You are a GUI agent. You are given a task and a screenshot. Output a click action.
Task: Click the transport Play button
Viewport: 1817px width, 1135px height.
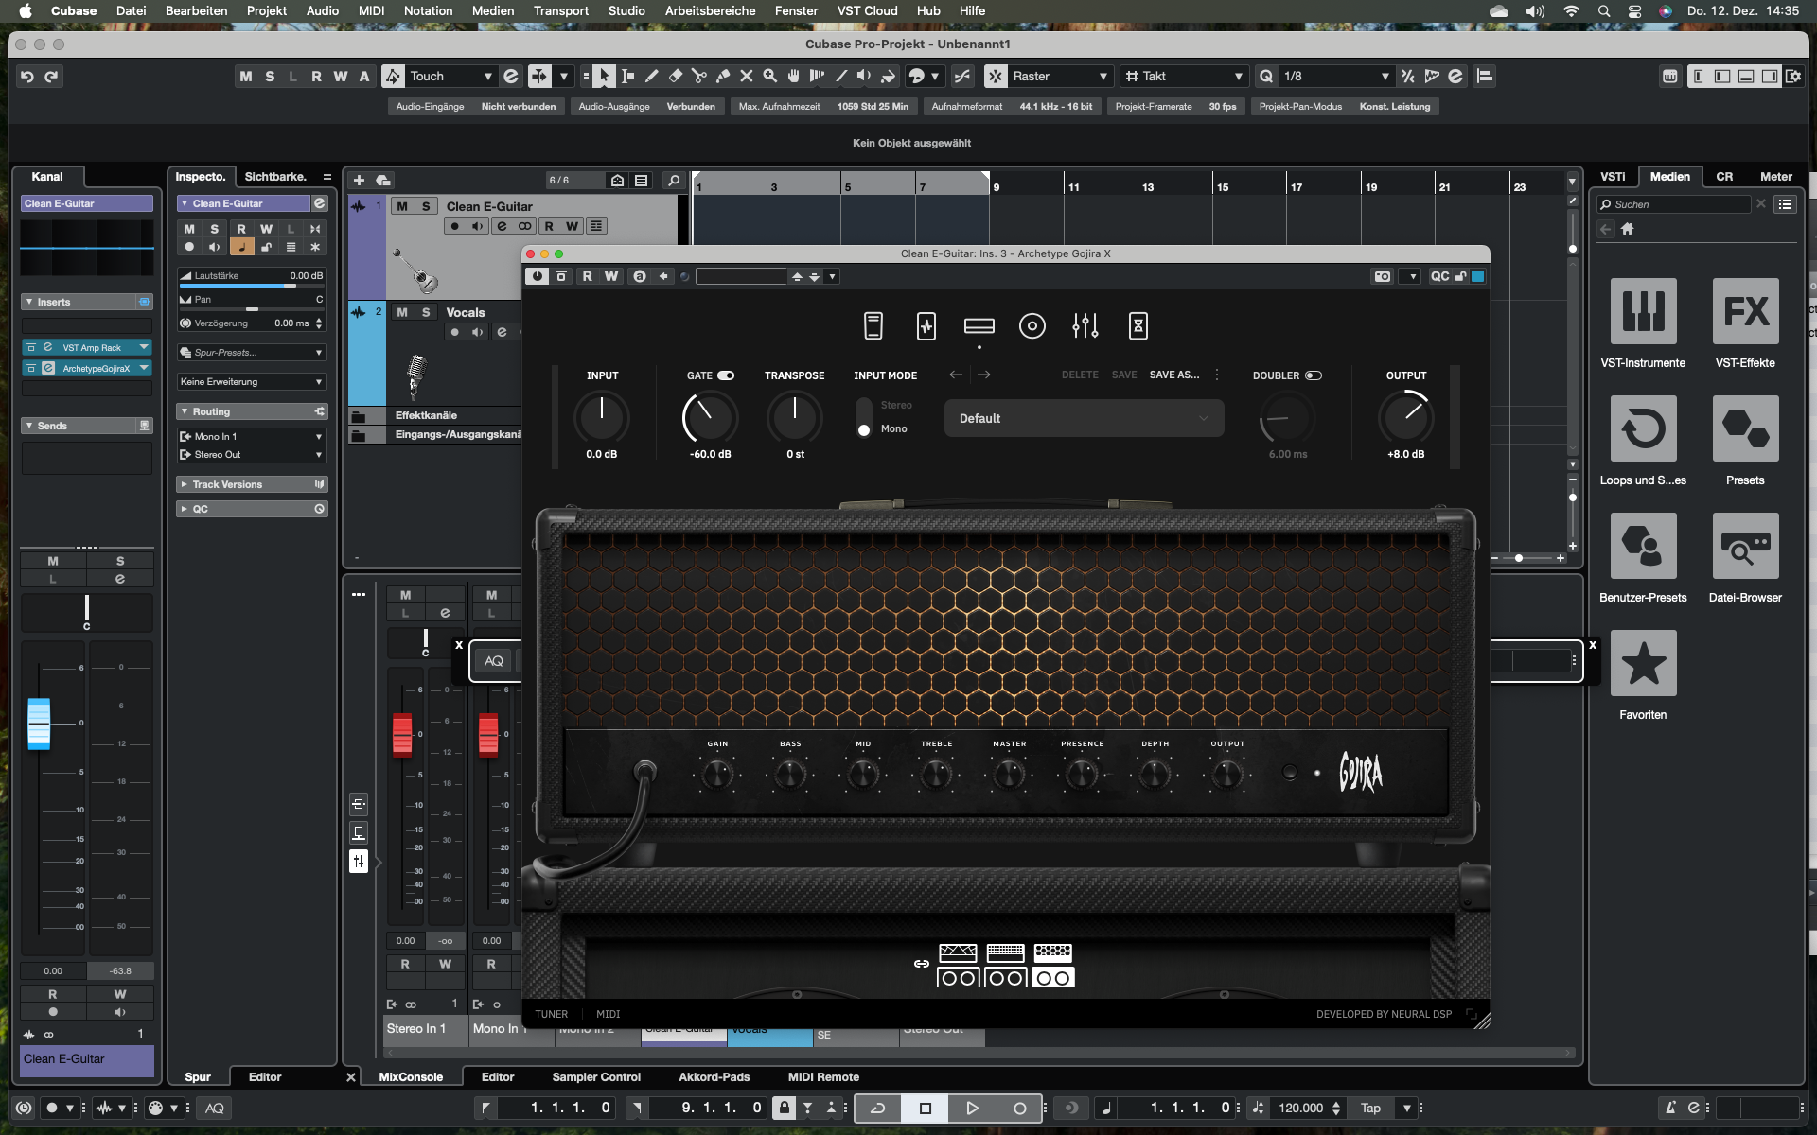coord(972,1108)
